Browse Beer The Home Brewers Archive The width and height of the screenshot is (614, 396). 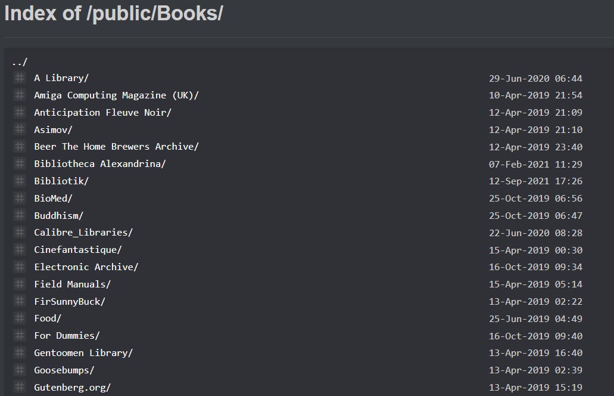point(116,147)
